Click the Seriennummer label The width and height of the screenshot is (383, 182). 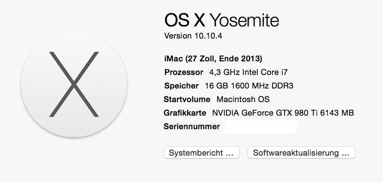tap(191, 126)
